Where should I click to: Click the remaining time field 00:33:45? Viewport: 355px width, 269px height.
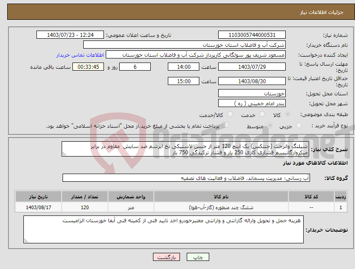[x=88, y=67]
